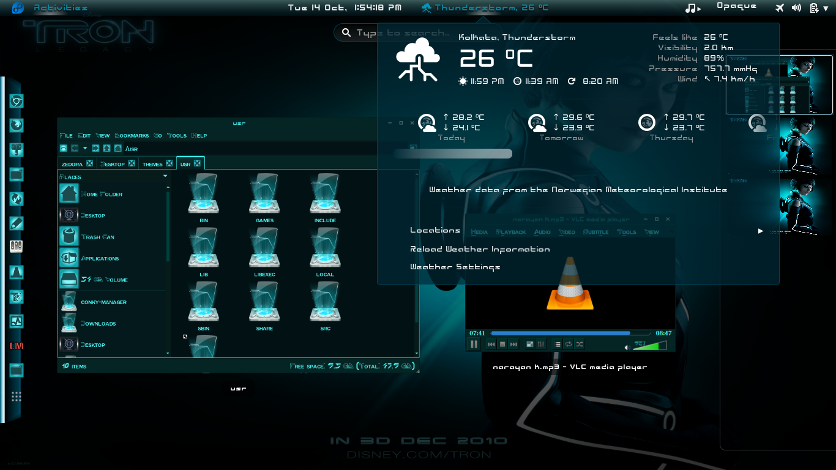Open Weather Settings
This screenshot has height=470, width=836.
tap(455, 267)
